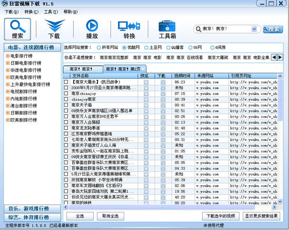Select the QQ播客 radio option
This screenshot has width=289, height=230.
[168, 48]
